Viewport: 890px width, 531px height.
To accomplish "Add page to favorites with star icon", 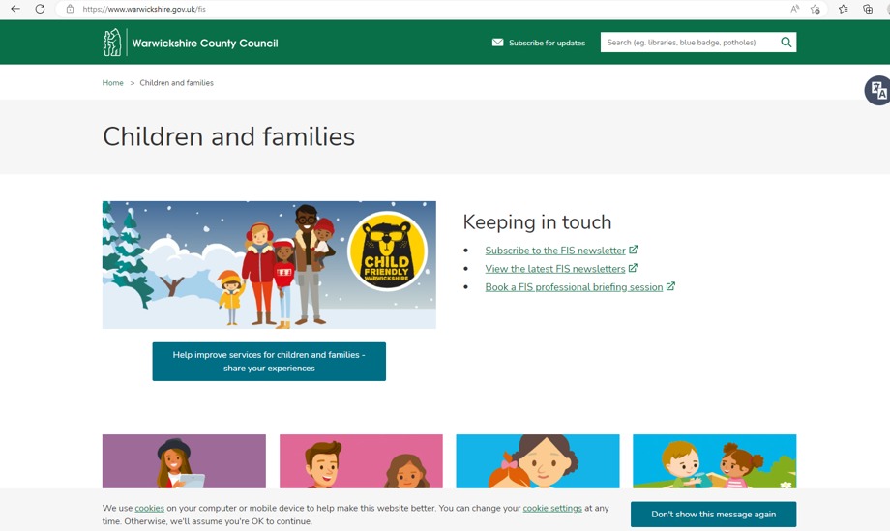I will tap(816, 9).
